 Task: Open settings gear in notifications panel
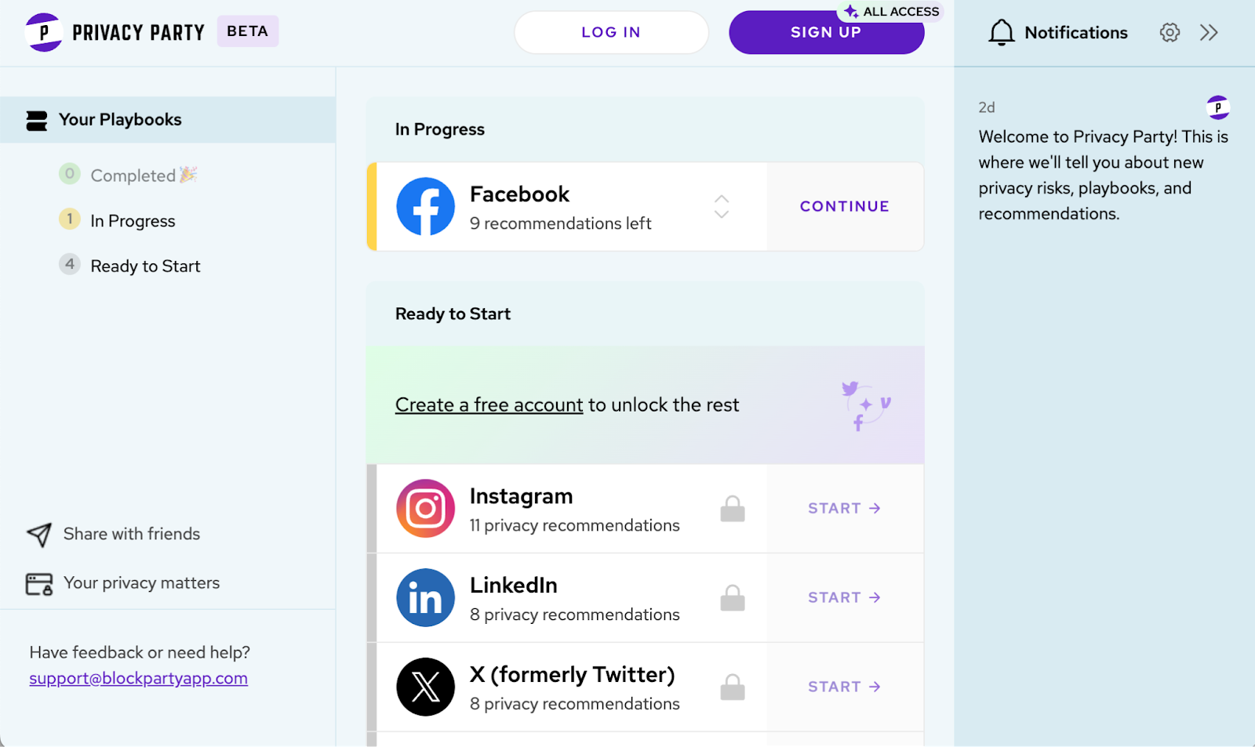(x=1170, y=32)
